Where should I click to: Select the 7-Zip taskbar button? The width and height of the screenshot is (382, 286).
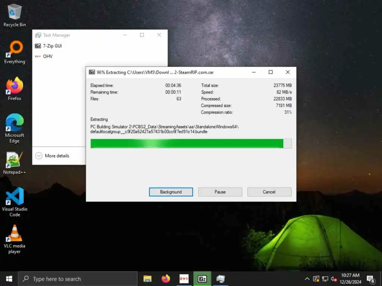click(x=202, y=279)
